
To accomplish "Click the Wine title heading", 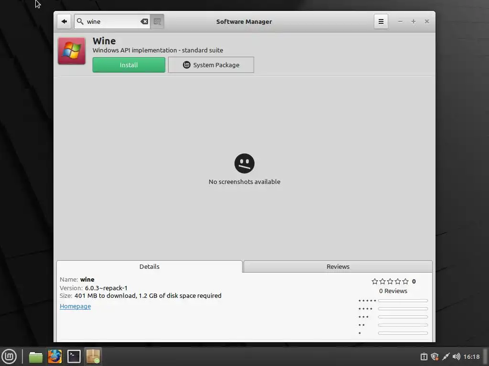I will [104, 41].
